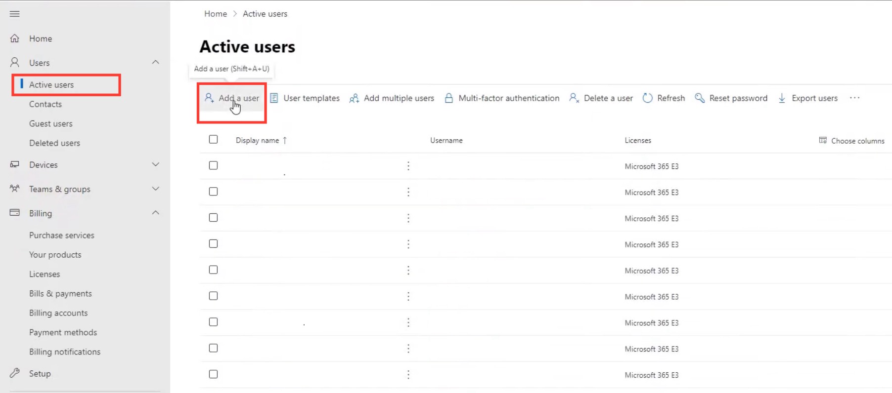The height and width of the screenshot is (393, 892).
Task: Collapse the Users section chevron
Action: click(155, 62)
